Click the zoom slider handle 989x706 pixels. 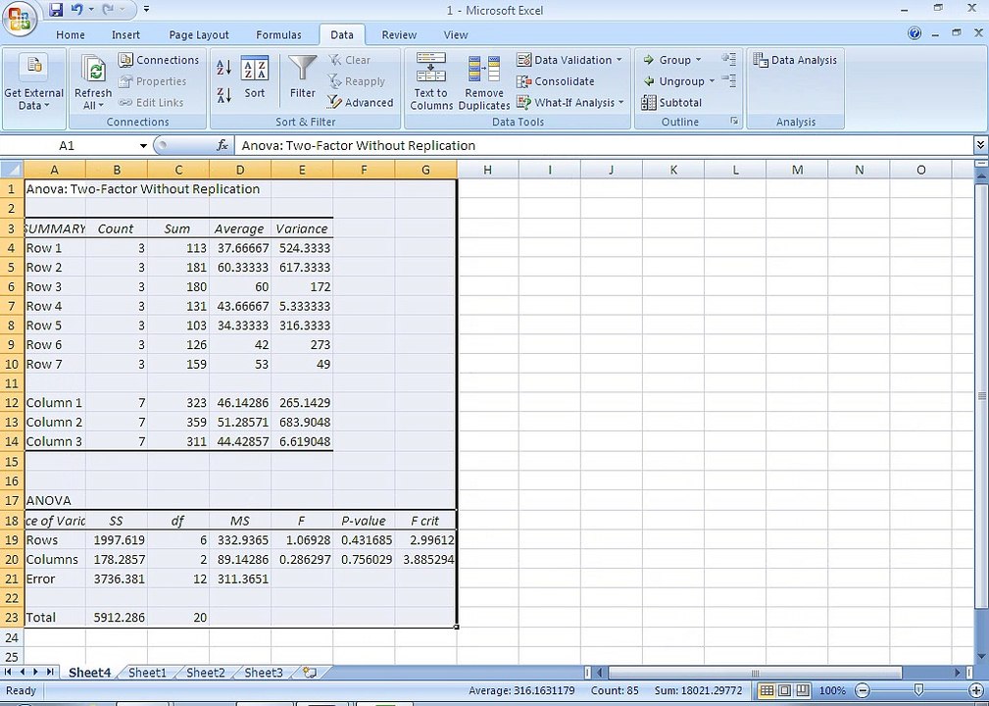[x=917, y=690]
